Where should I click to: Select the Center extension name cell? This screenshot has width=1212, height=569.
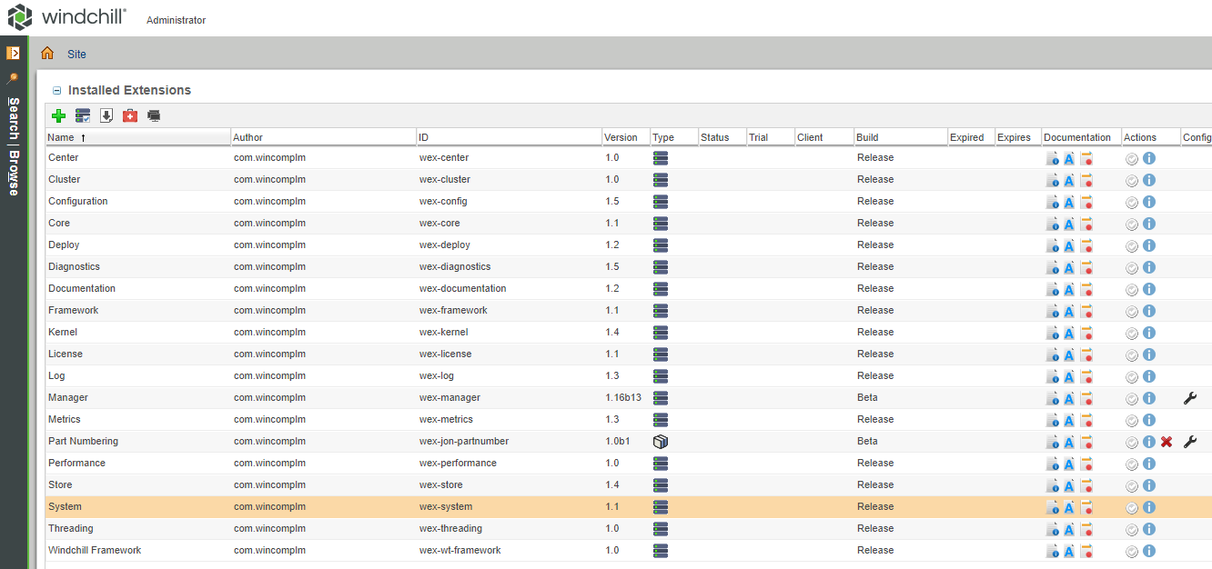point(64,158)
